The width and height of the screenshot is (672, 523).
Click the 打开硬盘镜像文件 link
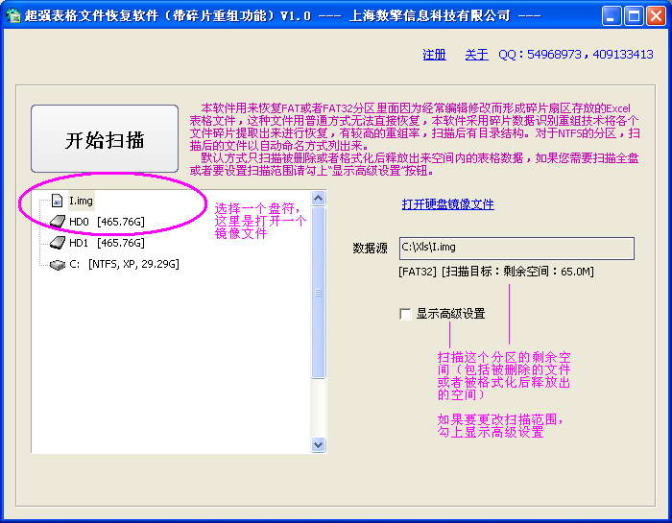tap(447, 204)
